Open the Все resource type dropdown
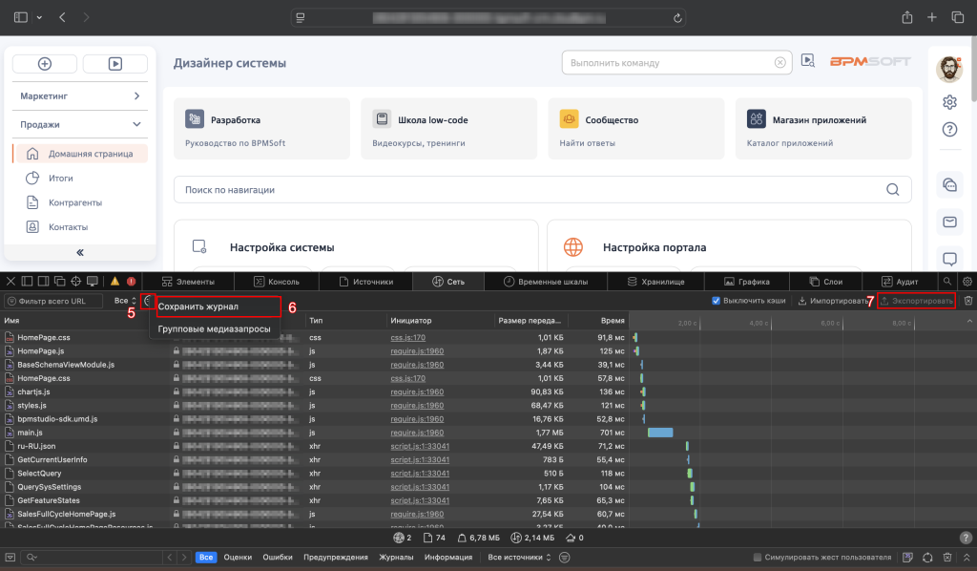The width and height of the screenshot is (977, 571). [125, 301]
